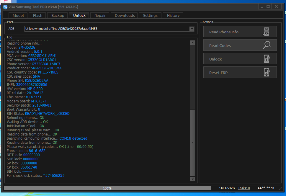
Task: Click the resize grip in status bar
Action: [x=281, y=189]
